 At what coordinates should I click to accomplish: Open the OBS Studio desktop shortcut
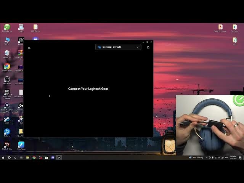point(7,80)
